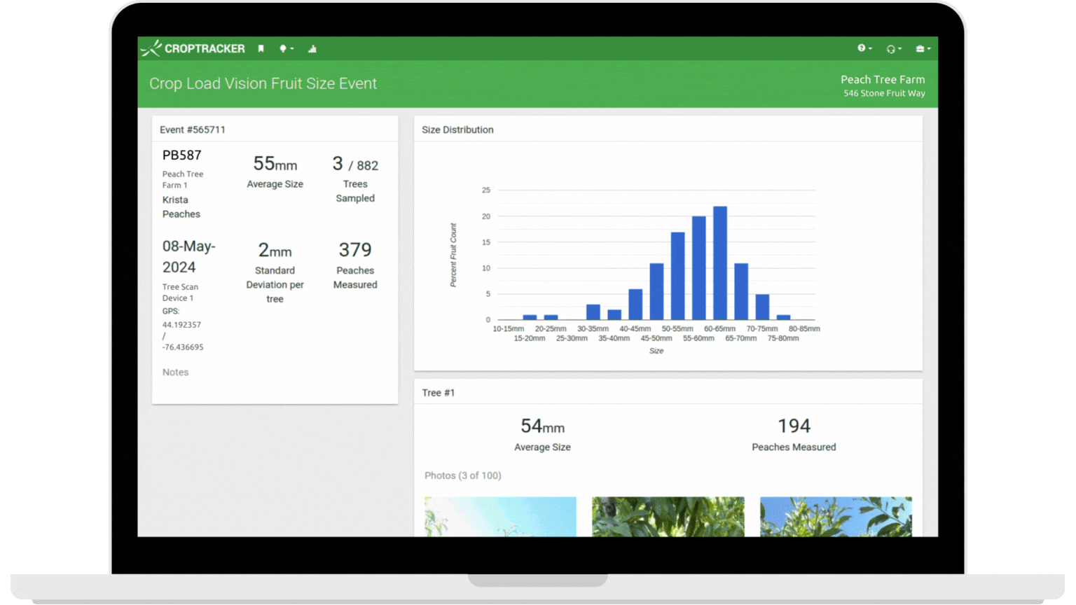Click the 40-45mm bar in chart
Screen dimensions: 1076x605
point(635,305)
